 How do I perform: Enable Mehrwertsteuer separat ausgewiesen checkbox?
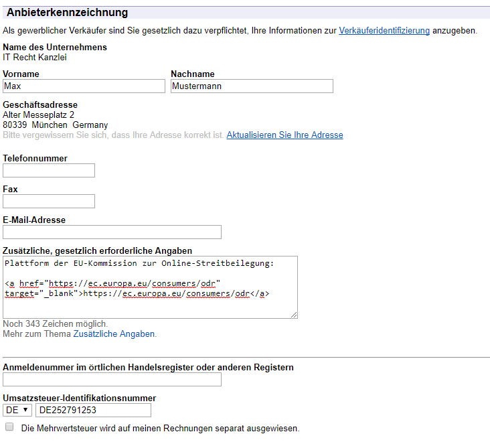coord(9,427)
